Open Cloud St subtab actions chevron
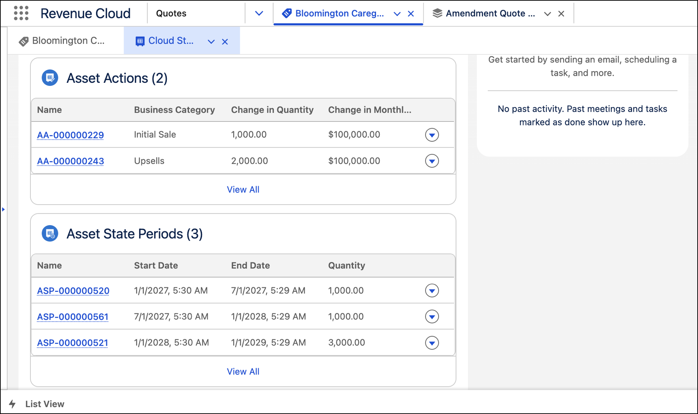The image size is (698, 414). 211,42
